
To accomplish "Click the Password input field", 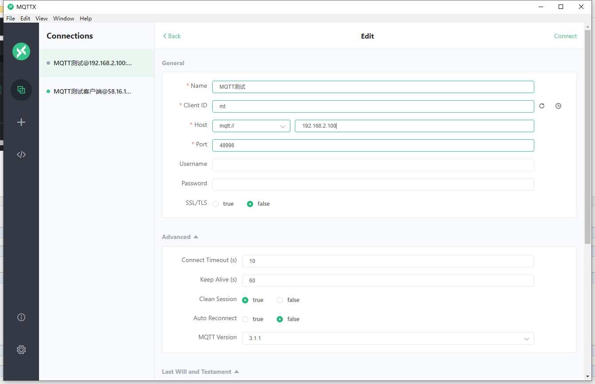I will (x=373, y=184).
